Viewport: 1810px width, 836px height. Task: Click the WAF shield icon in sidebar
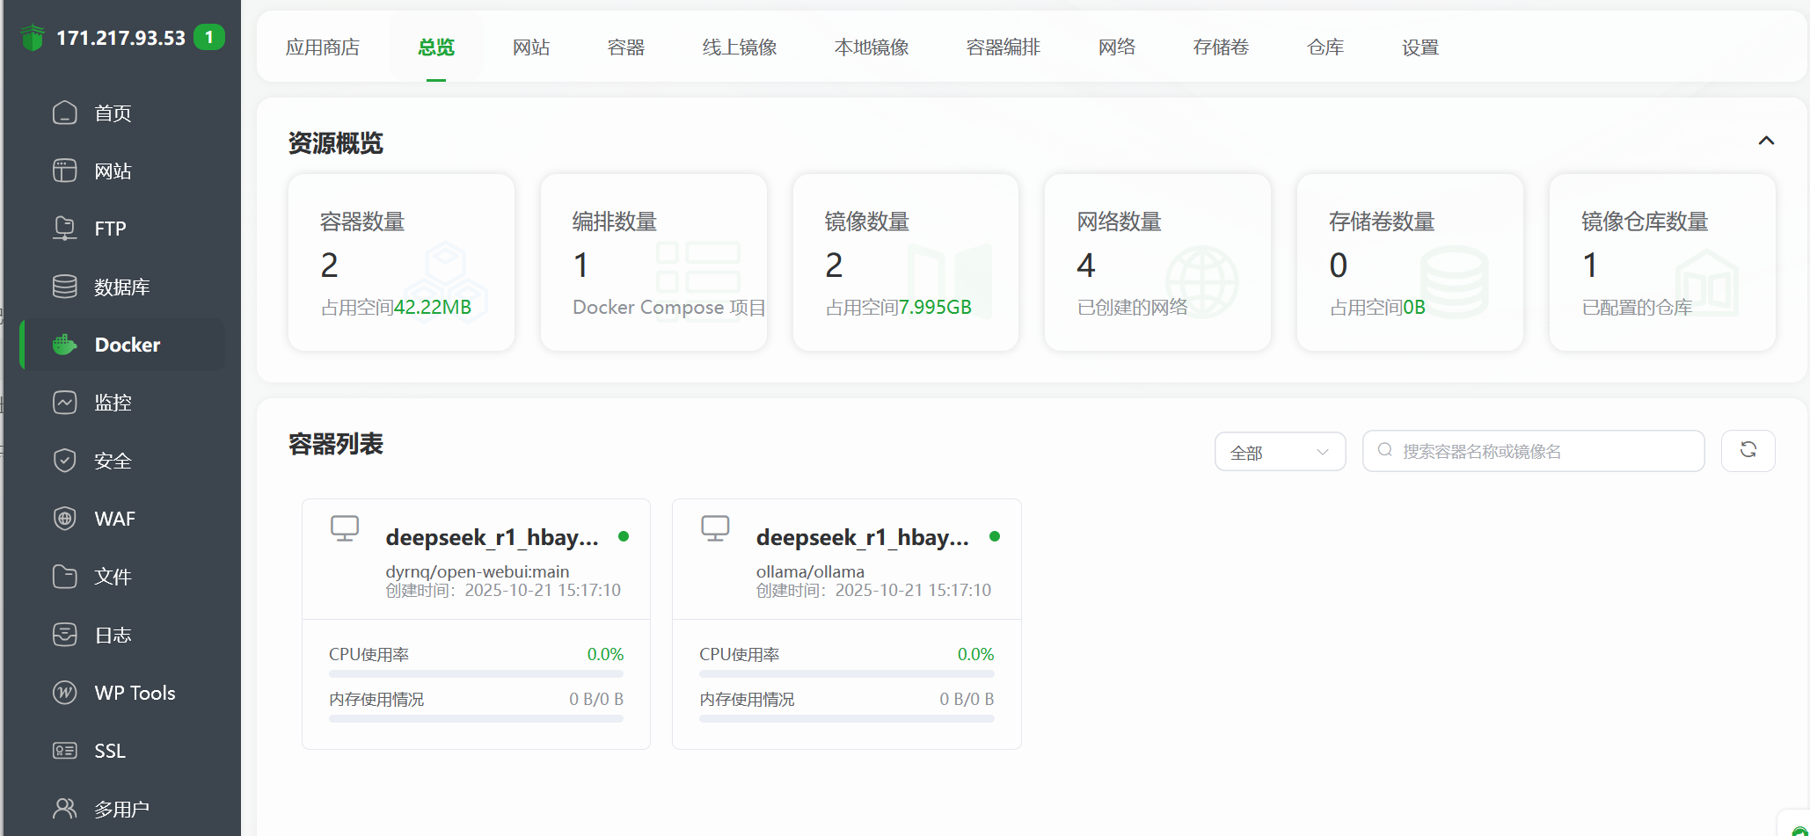click(65, 519)
